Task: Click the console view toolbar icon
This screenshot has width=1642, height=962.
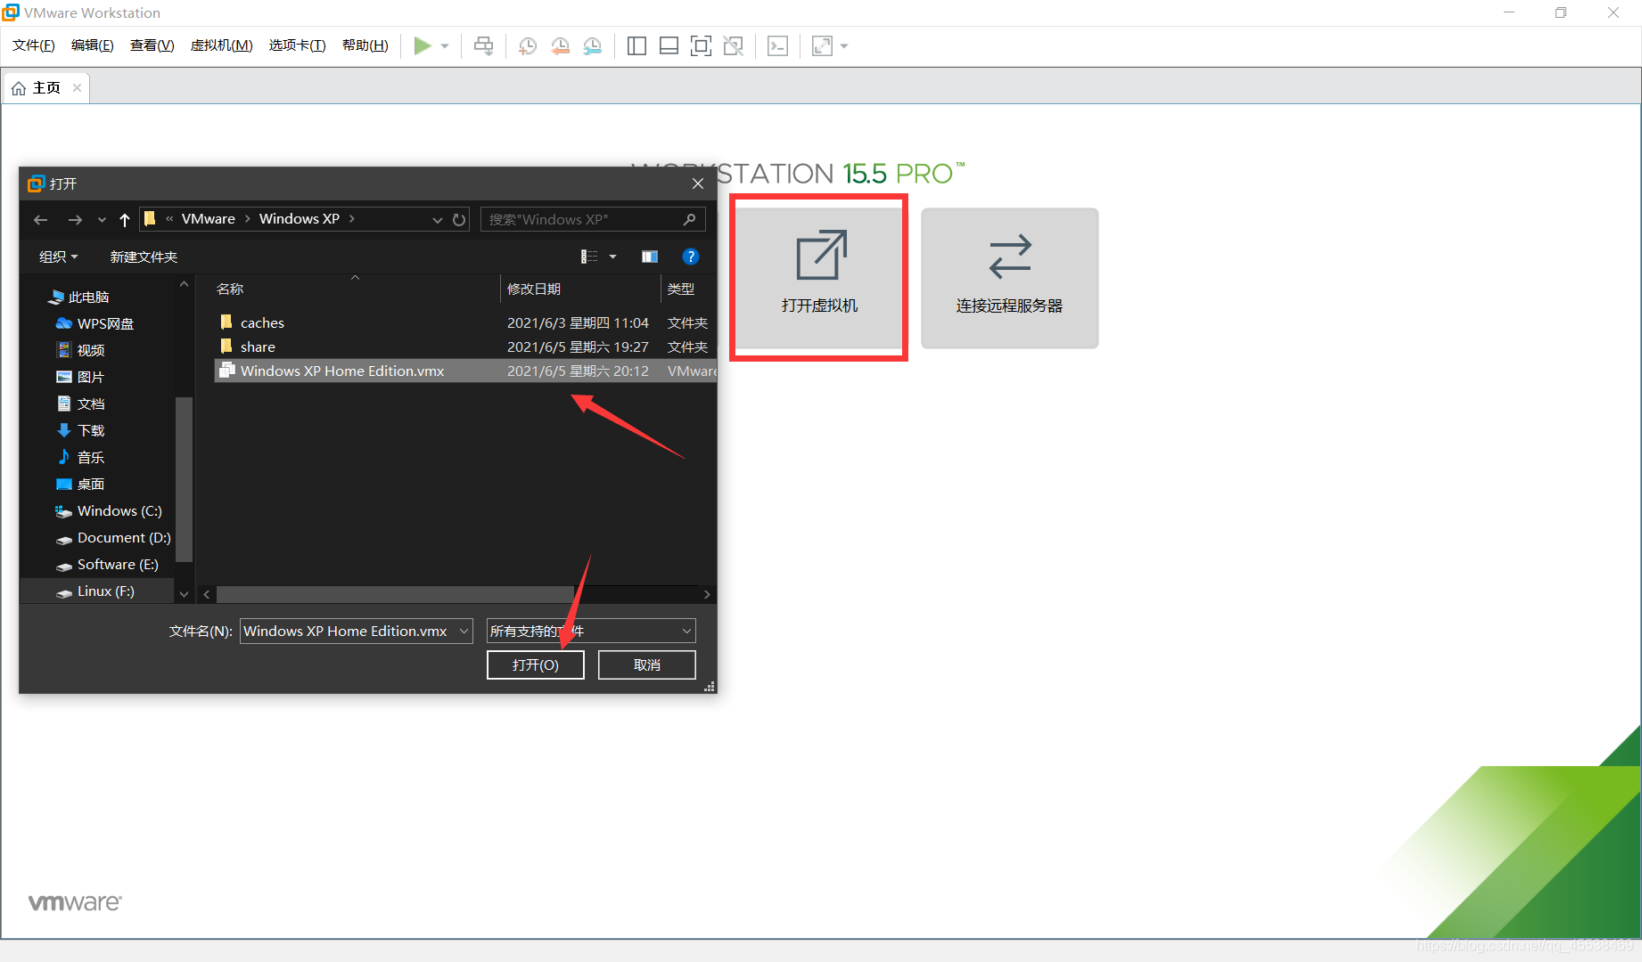Action: click(777, 45)
